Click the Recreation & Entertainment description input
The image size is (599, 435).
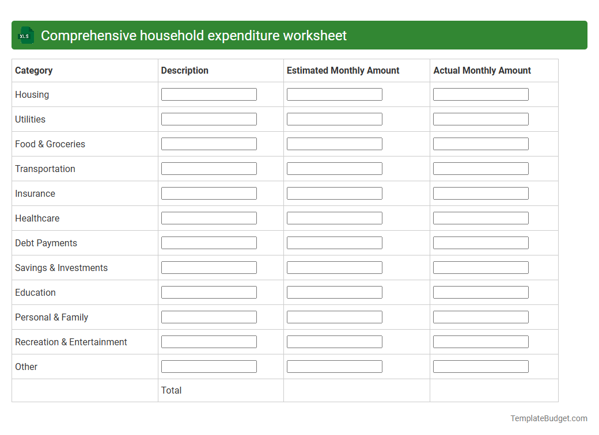[x=208, y=341]
